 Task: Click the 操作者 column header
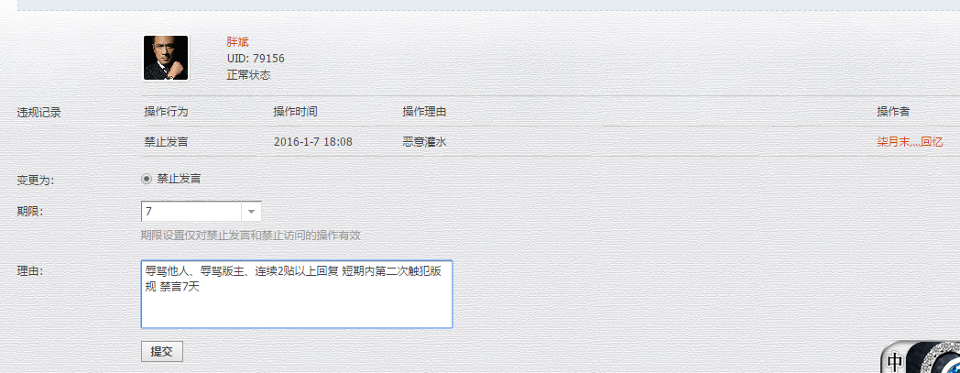point(892,112)
